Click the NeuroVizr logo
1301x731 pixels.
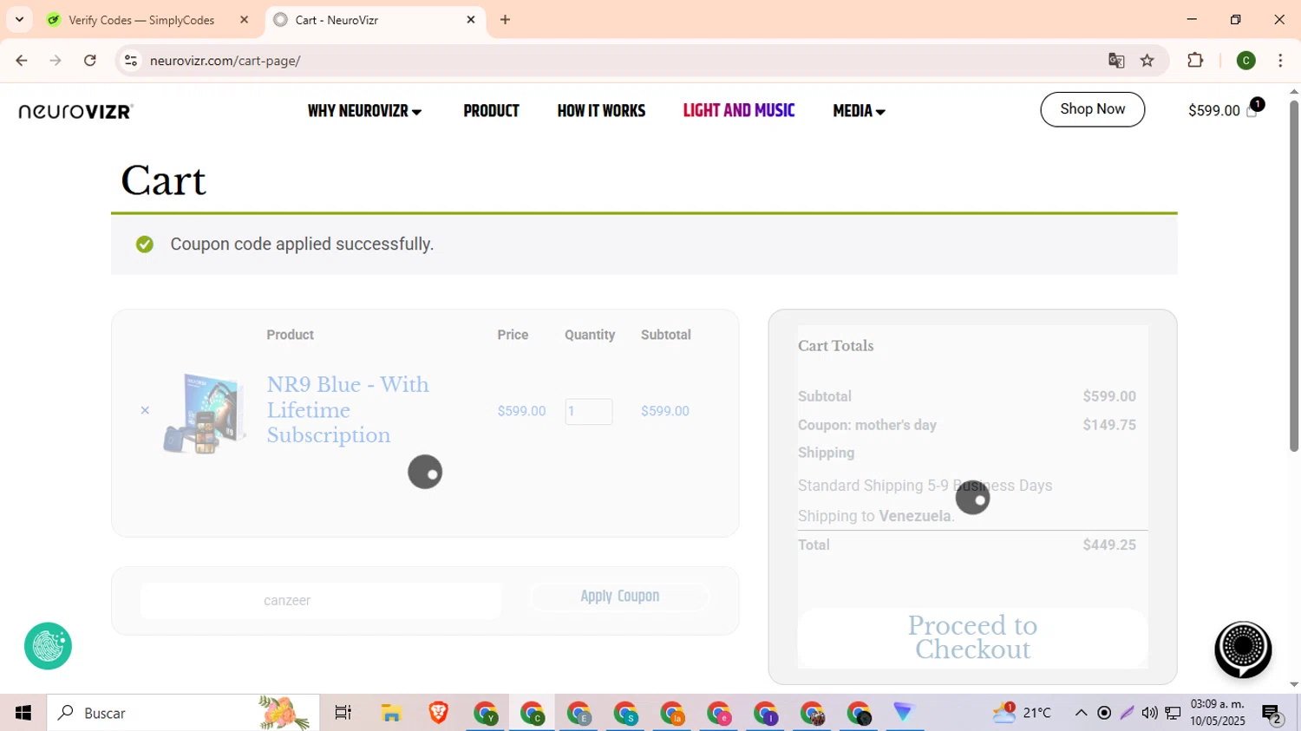(75, 111)
